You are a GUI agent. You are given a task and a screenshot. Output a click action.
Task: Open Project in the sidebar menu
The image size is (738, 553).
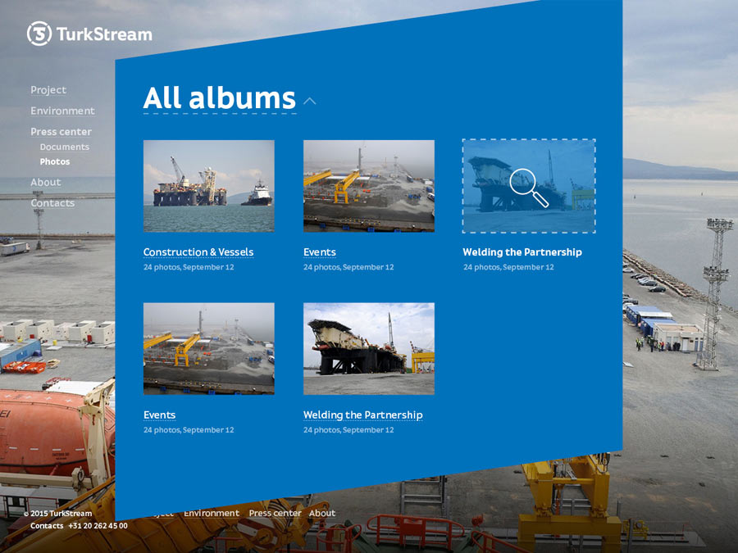click(x=48, y=90)
